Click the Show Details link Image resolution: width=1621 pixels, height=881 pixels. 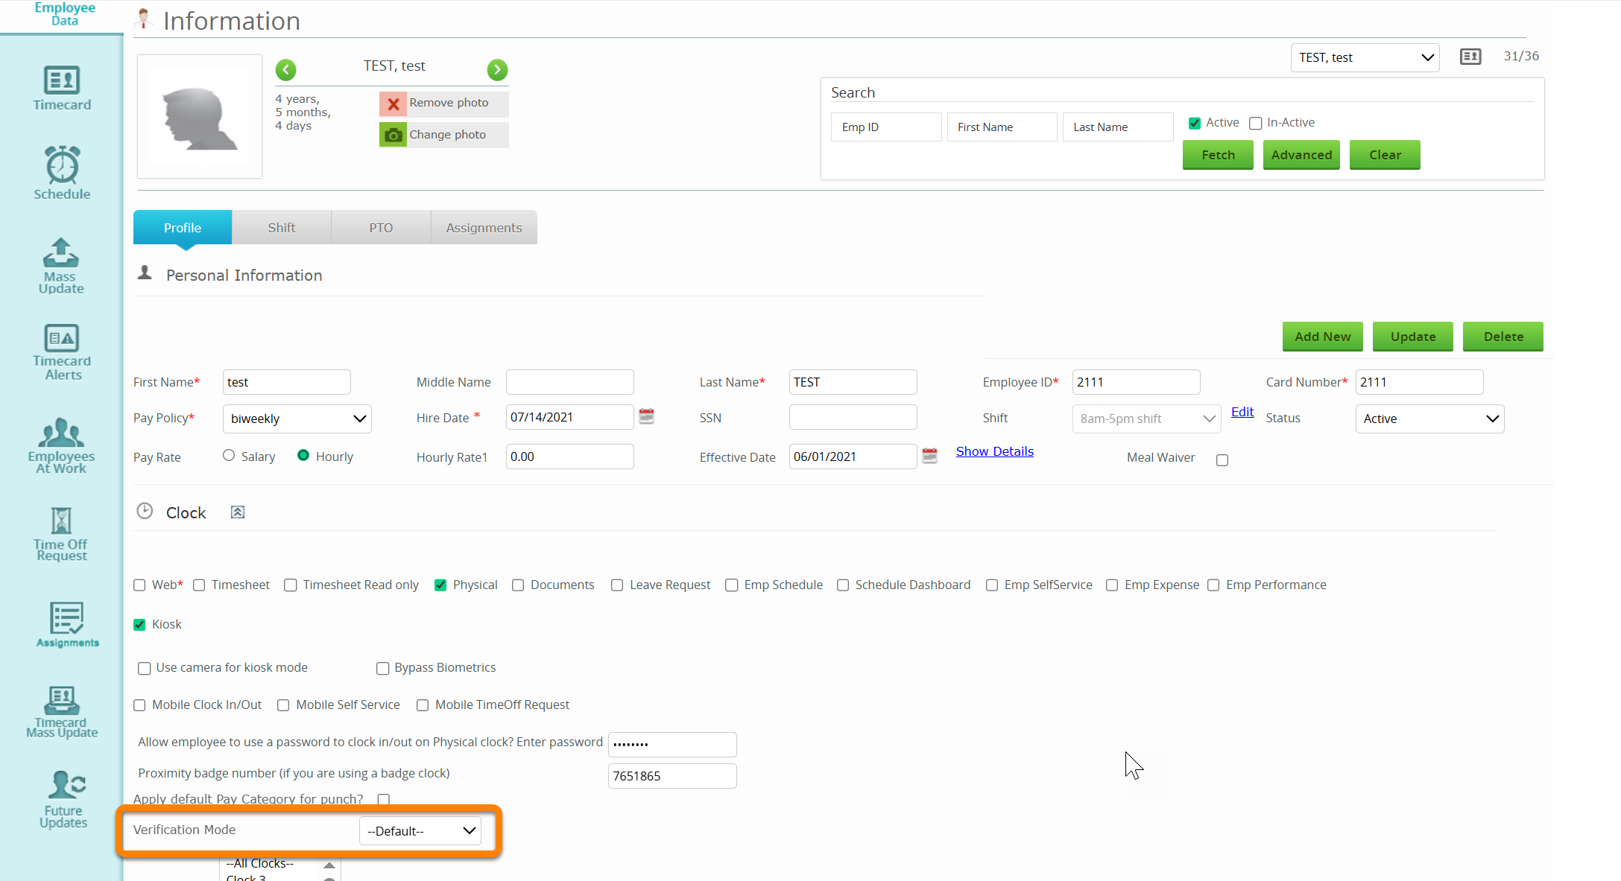tap(994, 451)
